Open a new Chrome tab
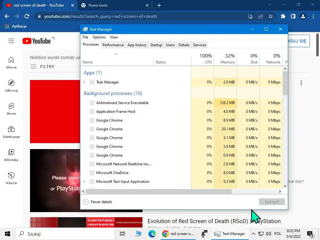Viewport: 320px width, 240px height. [159, 6]
